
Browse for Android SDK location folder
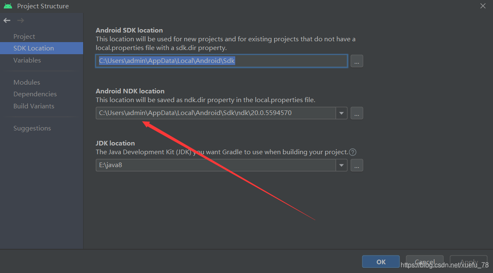pos(356,61)
